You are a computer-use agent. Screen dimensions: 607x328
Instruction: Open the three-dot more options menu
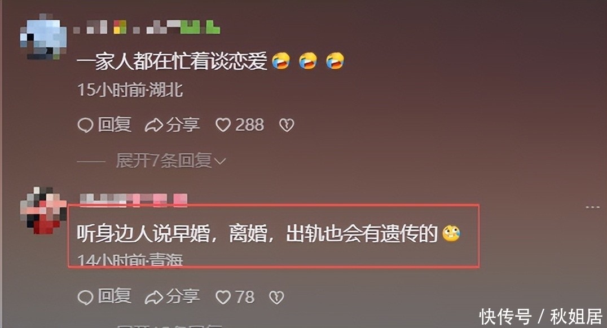point(592,208)
